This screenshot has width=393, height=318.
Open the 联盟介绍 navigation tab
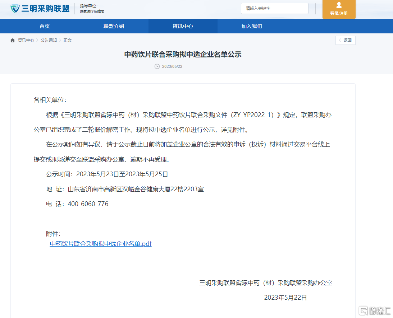pos(114,26)
